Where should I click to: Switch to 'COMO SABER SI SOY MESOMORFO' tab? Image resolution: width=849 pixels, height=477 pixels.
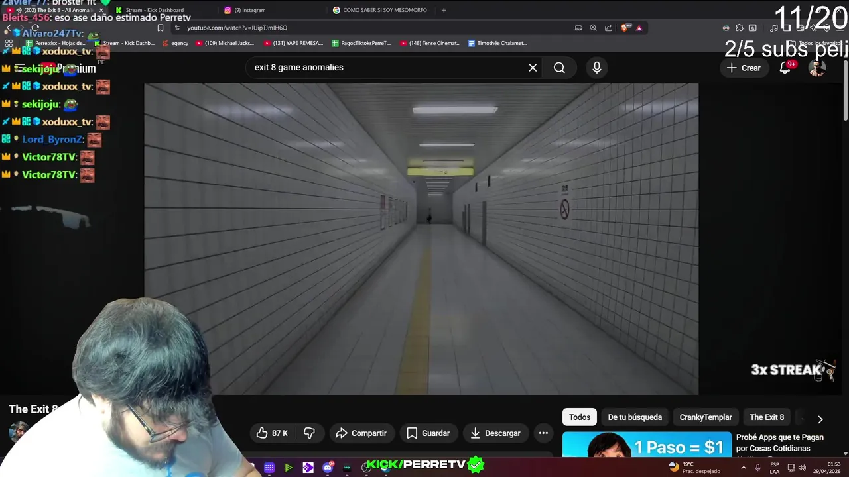[x=385, y=10]
